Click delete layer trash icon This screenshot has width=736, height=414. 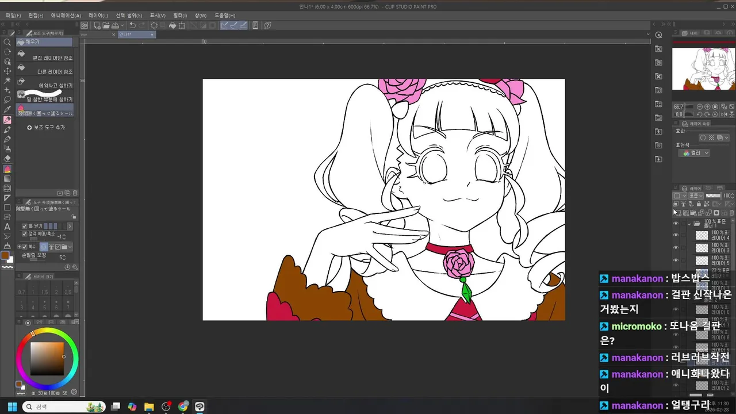(x=732, y=213)
